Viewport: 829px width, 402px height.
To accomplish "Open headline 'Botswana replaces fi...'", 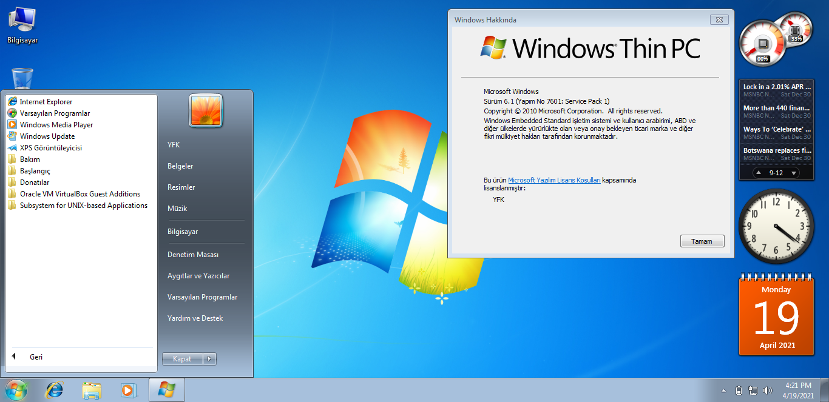I will (x=777, y=154).
